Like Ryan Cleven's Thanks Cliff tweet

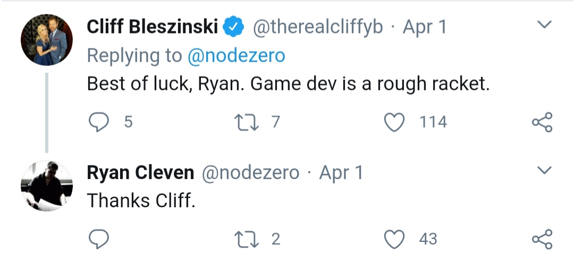click(x=394, y=239)
